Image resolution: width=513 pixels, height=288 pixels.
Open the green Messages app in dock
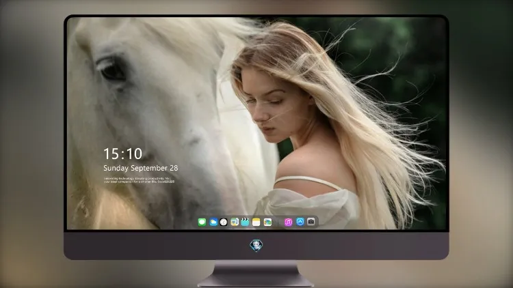202,222
